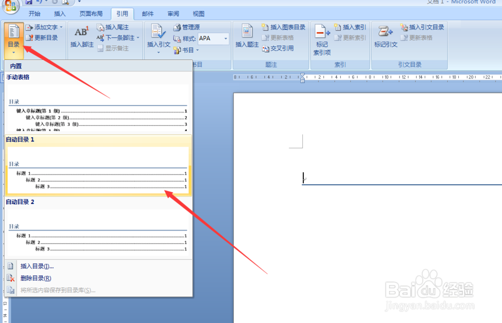Choose the 自动目录 2 preview
Viewport: 502px width, 323px height.
[x=98, y=227]
